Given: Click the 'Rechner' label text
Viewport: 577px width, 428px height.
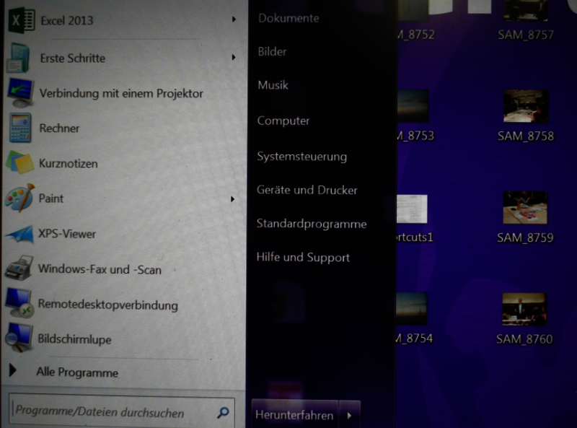Looking at the screenshot, I should pyautogui.click(x=59, y=128).
